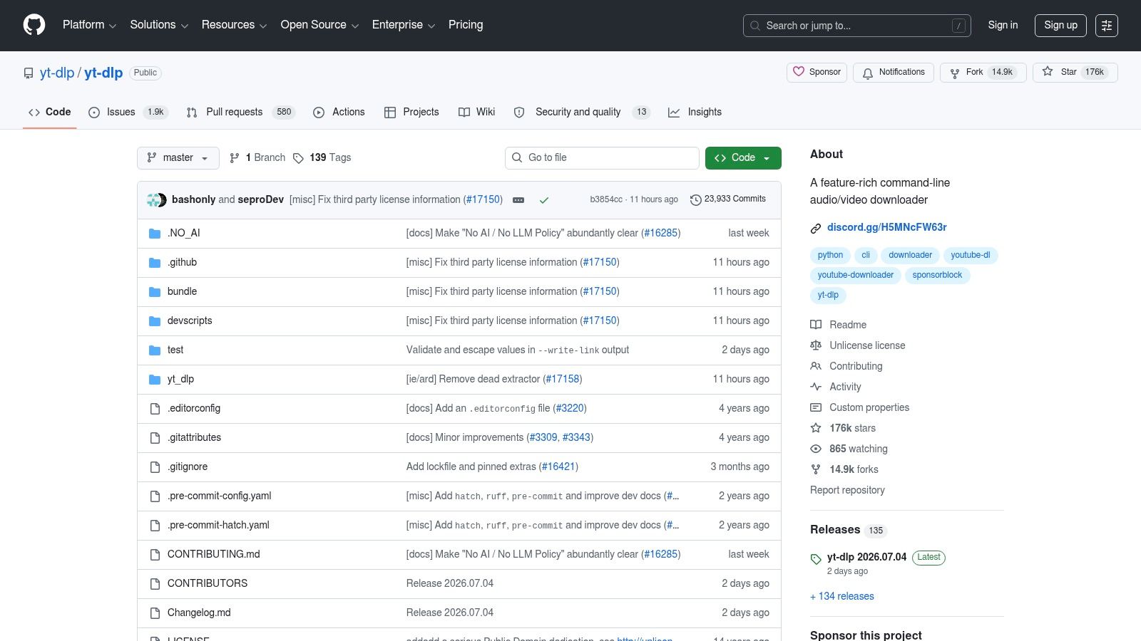Screen dimensions: 1141x641
Task: Click the Contributing sidebar link
Action: [856, 366]
